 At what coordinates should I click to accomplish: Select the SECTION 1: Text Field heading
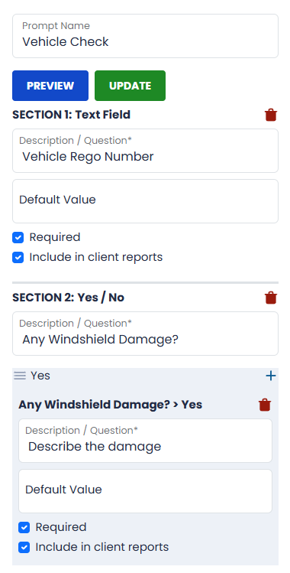point(72,115)
